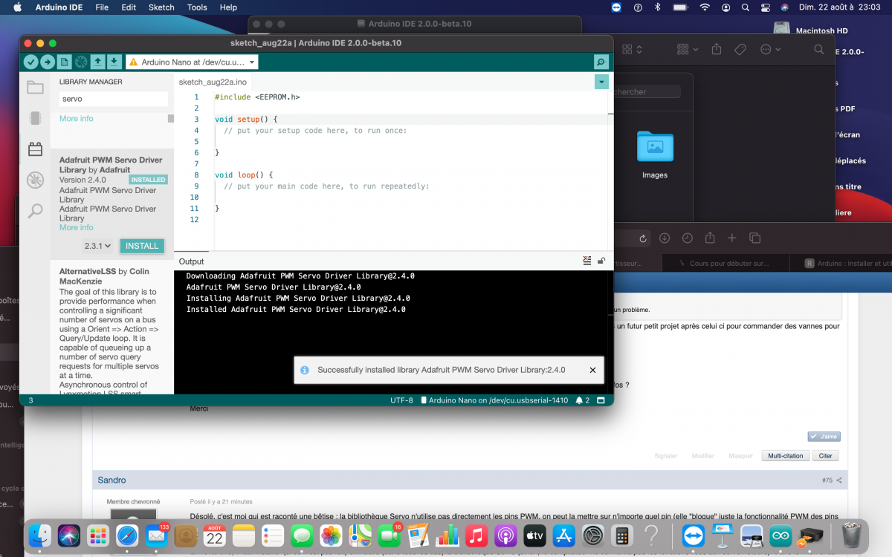Open System Preferences from the Dock

point(592,535)
